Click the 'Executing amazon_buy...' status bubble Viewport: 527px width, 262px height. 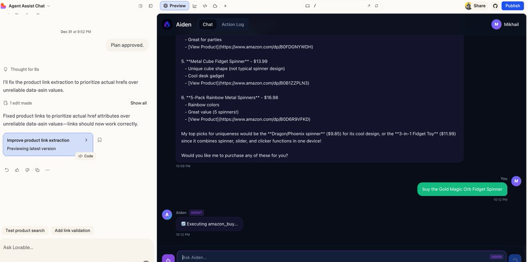pyautogui.click(x=209, y=224)
